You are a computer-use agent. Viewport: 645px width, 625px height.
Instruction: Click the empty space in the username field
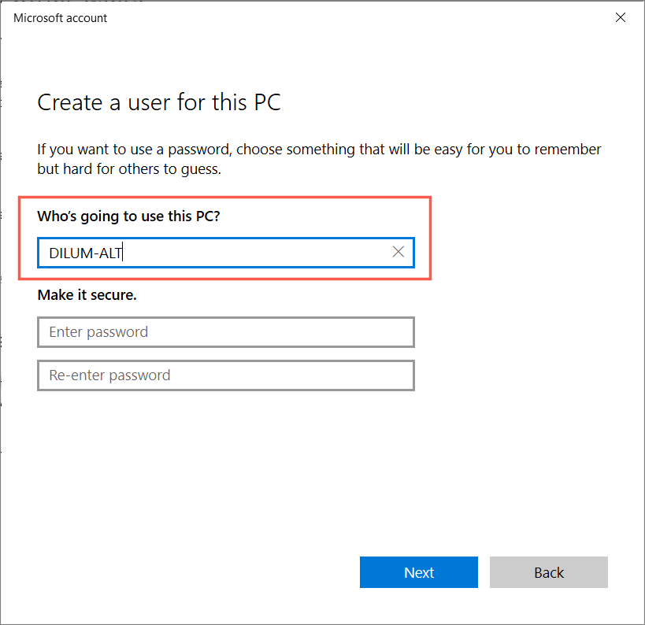[260, 253]
